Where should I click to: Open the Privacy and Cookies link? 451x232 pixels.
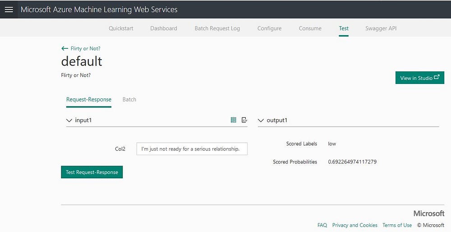[354, 225]
